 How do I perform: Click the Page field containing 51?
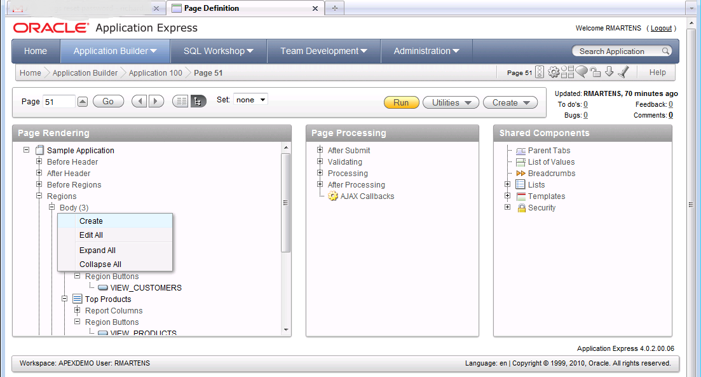pyautogui.click(x=59, y=102)
